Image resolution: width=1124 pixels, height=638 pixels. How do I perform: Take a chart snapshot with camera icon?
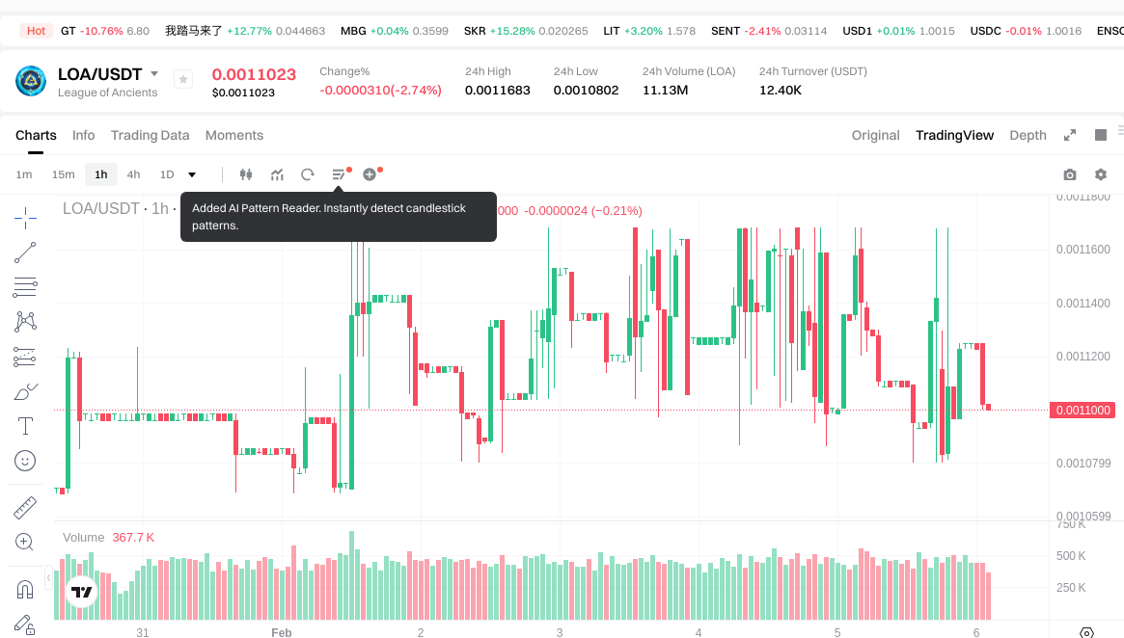[x=1069, y=174]
